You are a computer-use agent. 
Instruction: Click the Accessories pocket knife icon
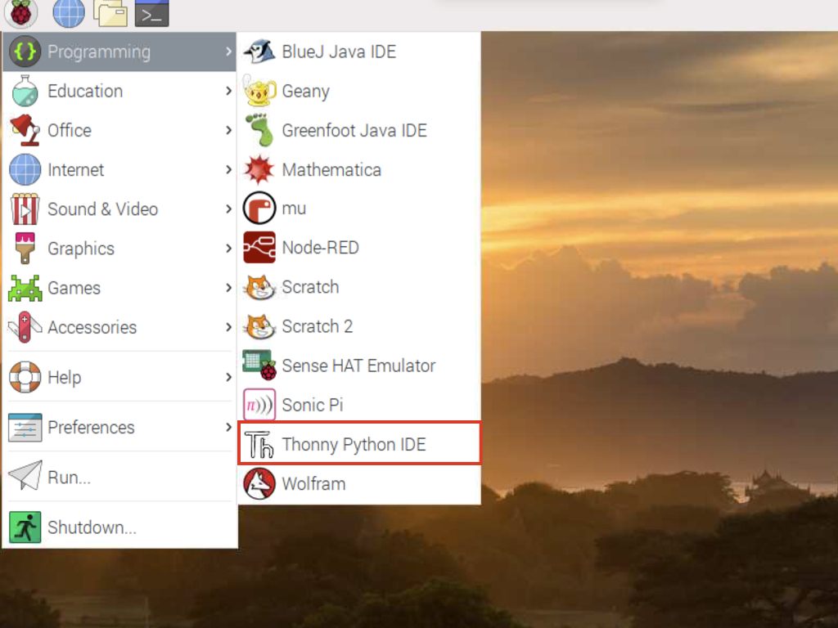pyautogui.click(x=25, y=327)
